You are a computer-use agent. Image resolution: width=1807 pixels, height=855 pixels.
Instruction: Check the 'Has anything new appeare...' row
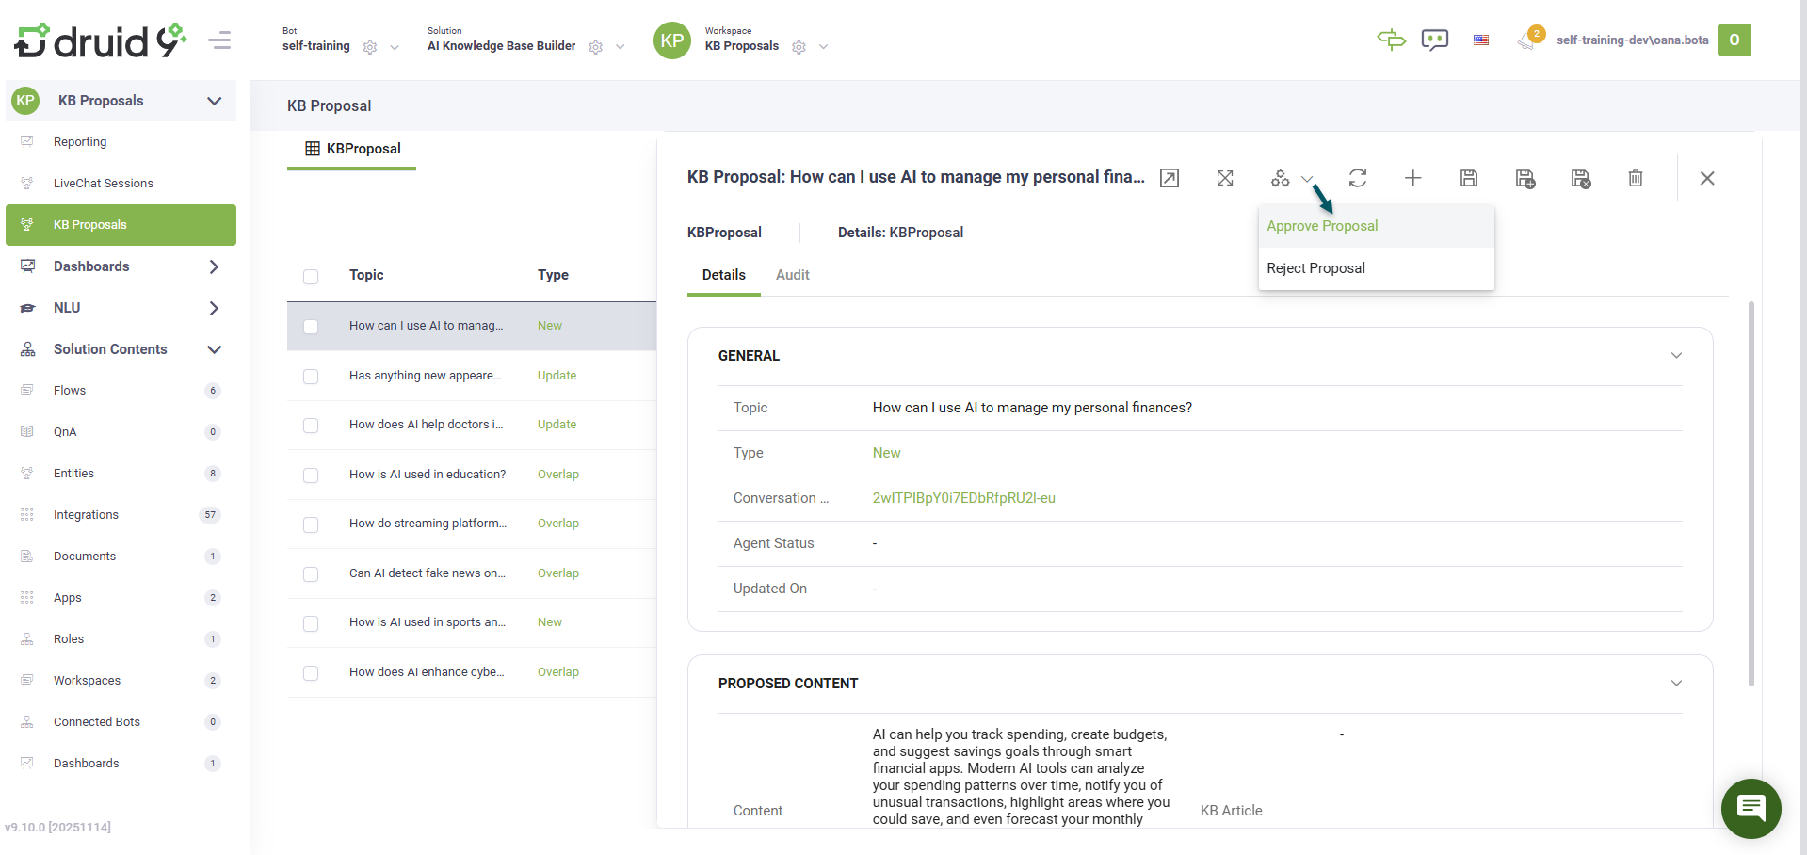[x=311, y=376]
